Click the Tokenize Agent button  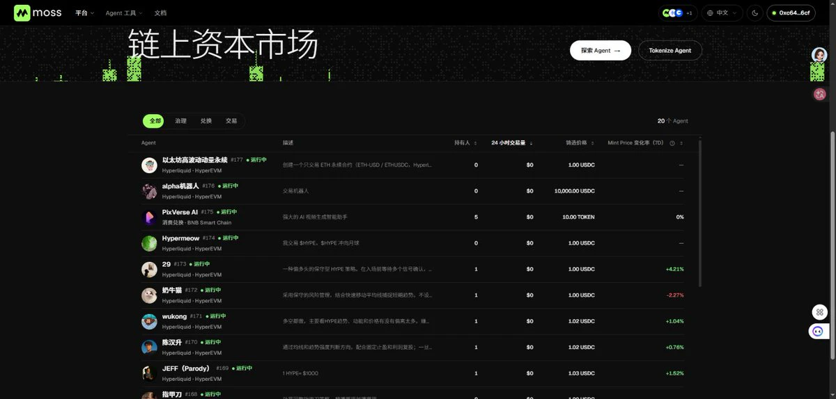click(x=669, y=50)
